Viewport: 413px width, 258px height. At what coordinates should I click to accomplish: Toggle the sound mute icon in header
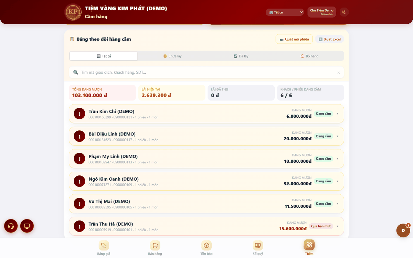[344, 12]
